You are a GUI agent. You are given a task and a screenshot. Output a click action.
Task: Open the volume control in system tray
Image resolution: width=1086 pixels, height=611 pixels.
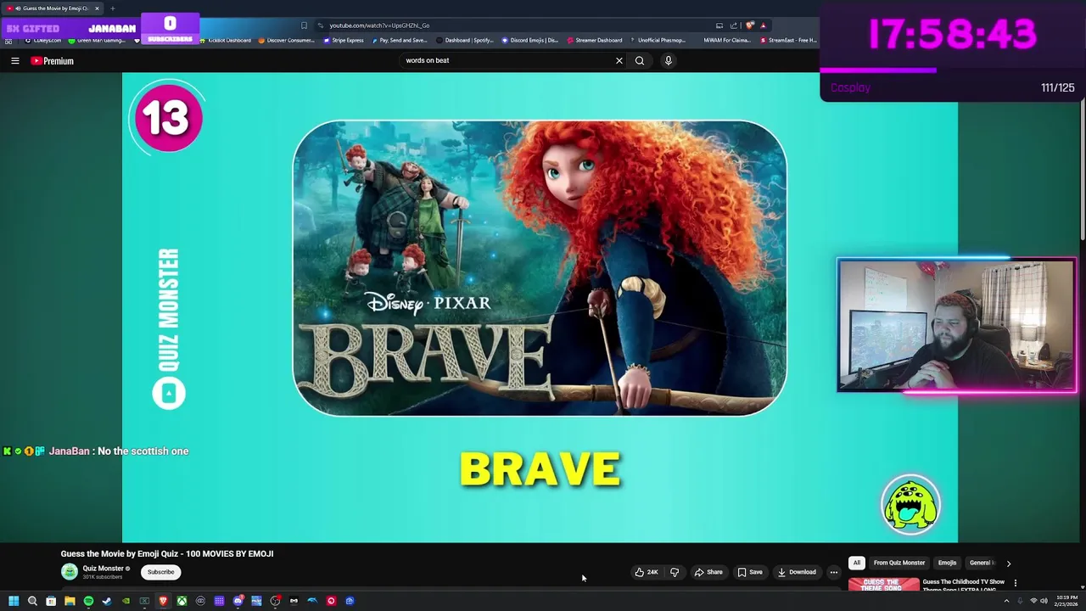coord(1044,601)
